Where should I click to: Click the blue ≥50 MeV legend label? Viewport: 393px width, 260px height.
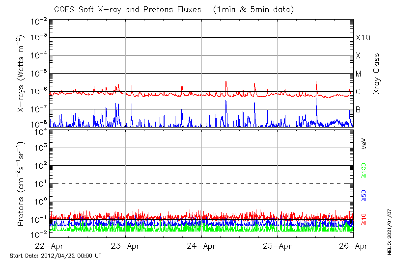(365, 196)
